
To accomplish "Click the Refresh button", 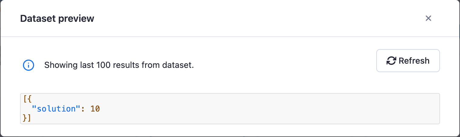I will [408, 61].
